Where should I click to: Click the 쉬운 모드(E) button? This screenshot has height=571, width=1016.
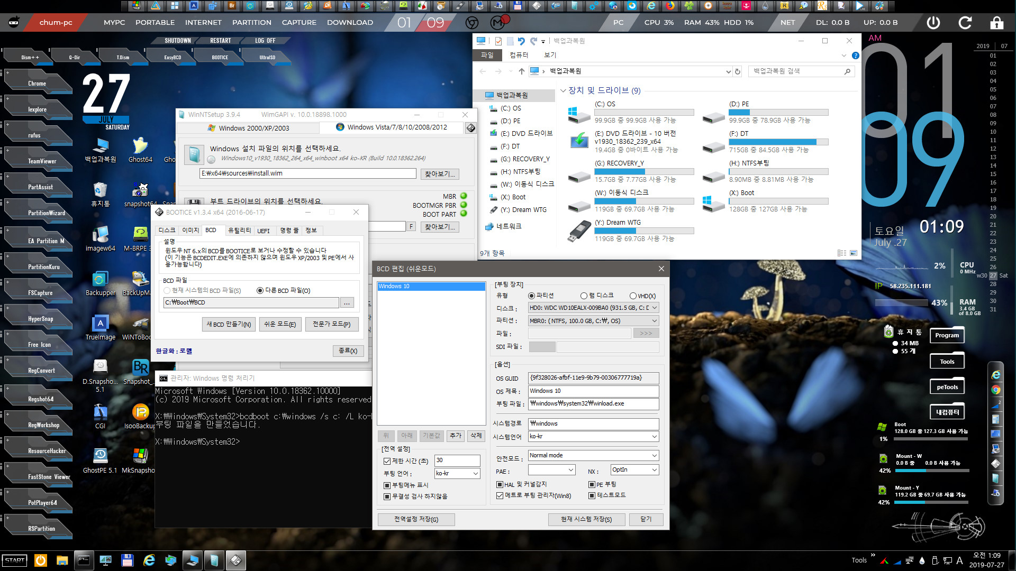pos(280,324)
